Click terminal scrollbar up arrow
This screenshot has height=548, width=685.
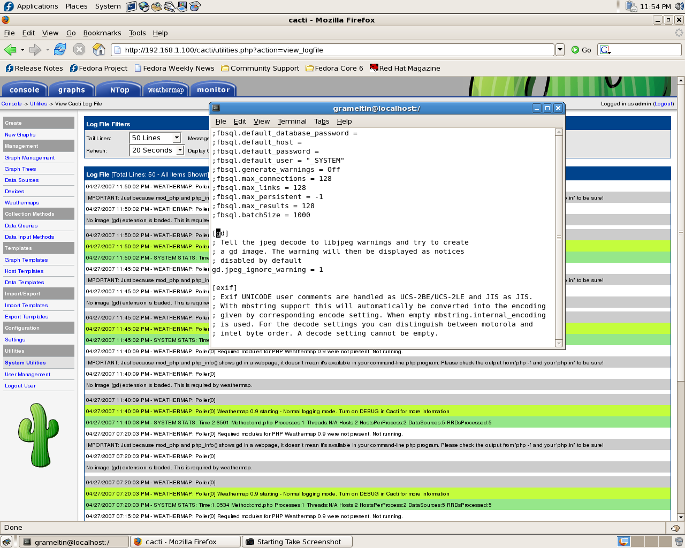point(559,132)
